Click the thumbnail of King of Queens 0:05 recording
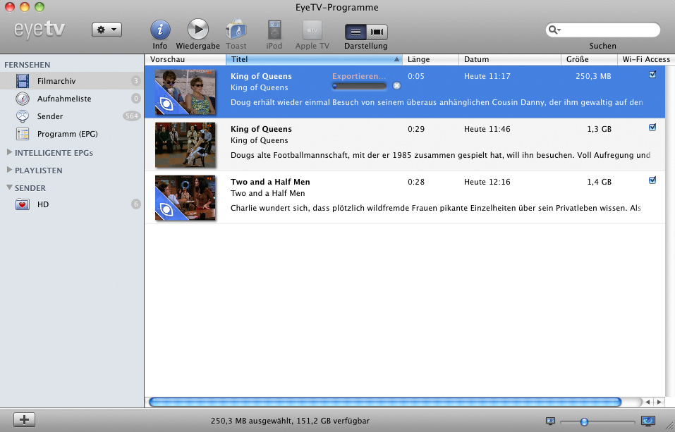 (185, 92)
